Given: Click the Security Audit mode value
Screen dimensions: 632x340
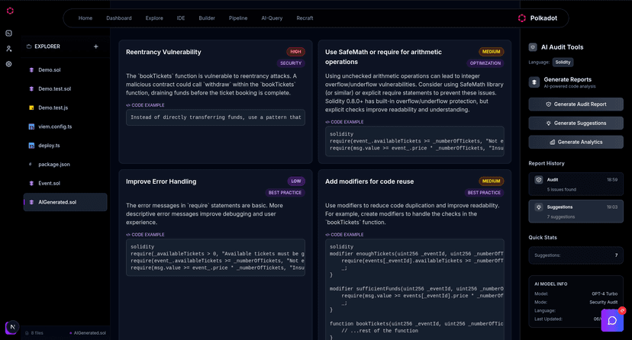Looking at the screenshot, I should (x=604, y=303).
